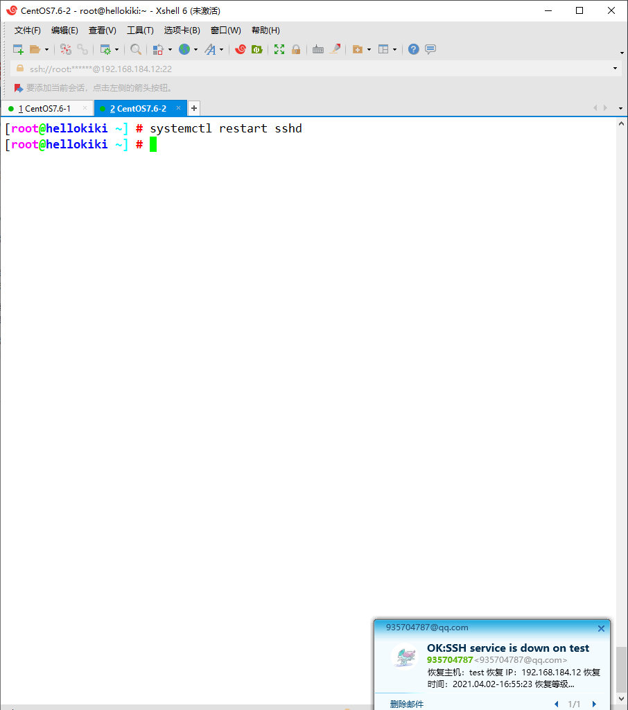Click the Reconnect link icon
The height and width of the screenshot is (710, 628).
(x=82, y=49)
